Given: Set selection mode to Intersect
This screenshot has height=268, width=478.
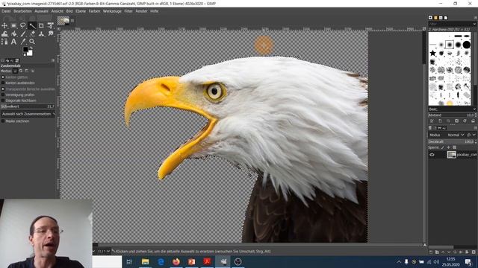Looking at the screenshot, I should (32, 71).
